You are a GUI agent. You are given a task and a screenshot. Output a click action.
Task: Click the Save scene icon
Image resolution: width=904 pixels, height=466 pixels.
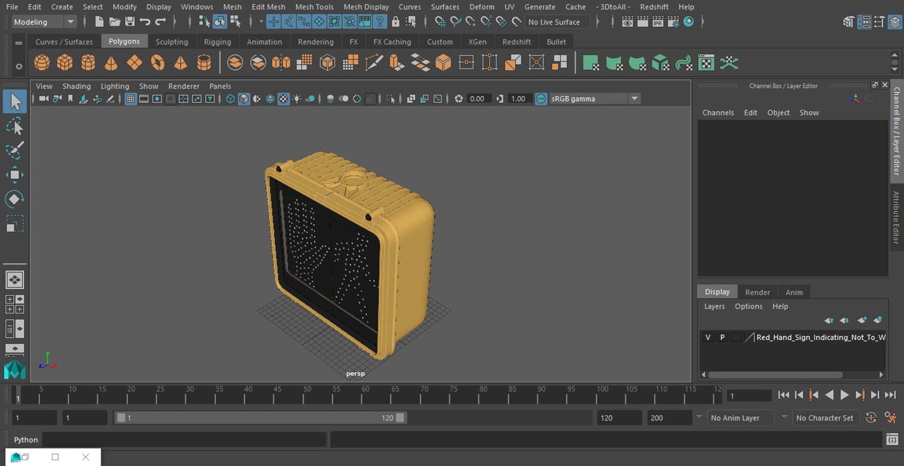pyautogui.click(x=129, y=22)
